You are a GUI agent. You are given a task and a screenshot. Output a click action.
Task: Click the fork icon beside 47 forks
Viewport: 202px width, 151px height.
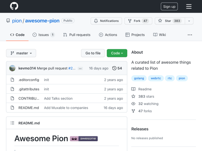(133, 111)
